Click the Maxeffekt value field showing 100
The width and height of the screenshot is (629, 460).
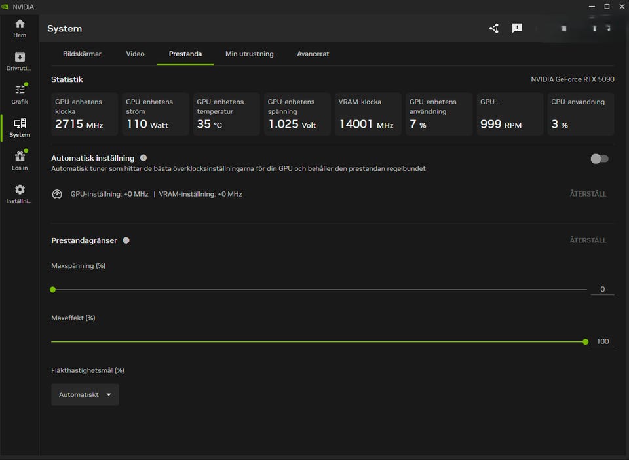(602, 341)
